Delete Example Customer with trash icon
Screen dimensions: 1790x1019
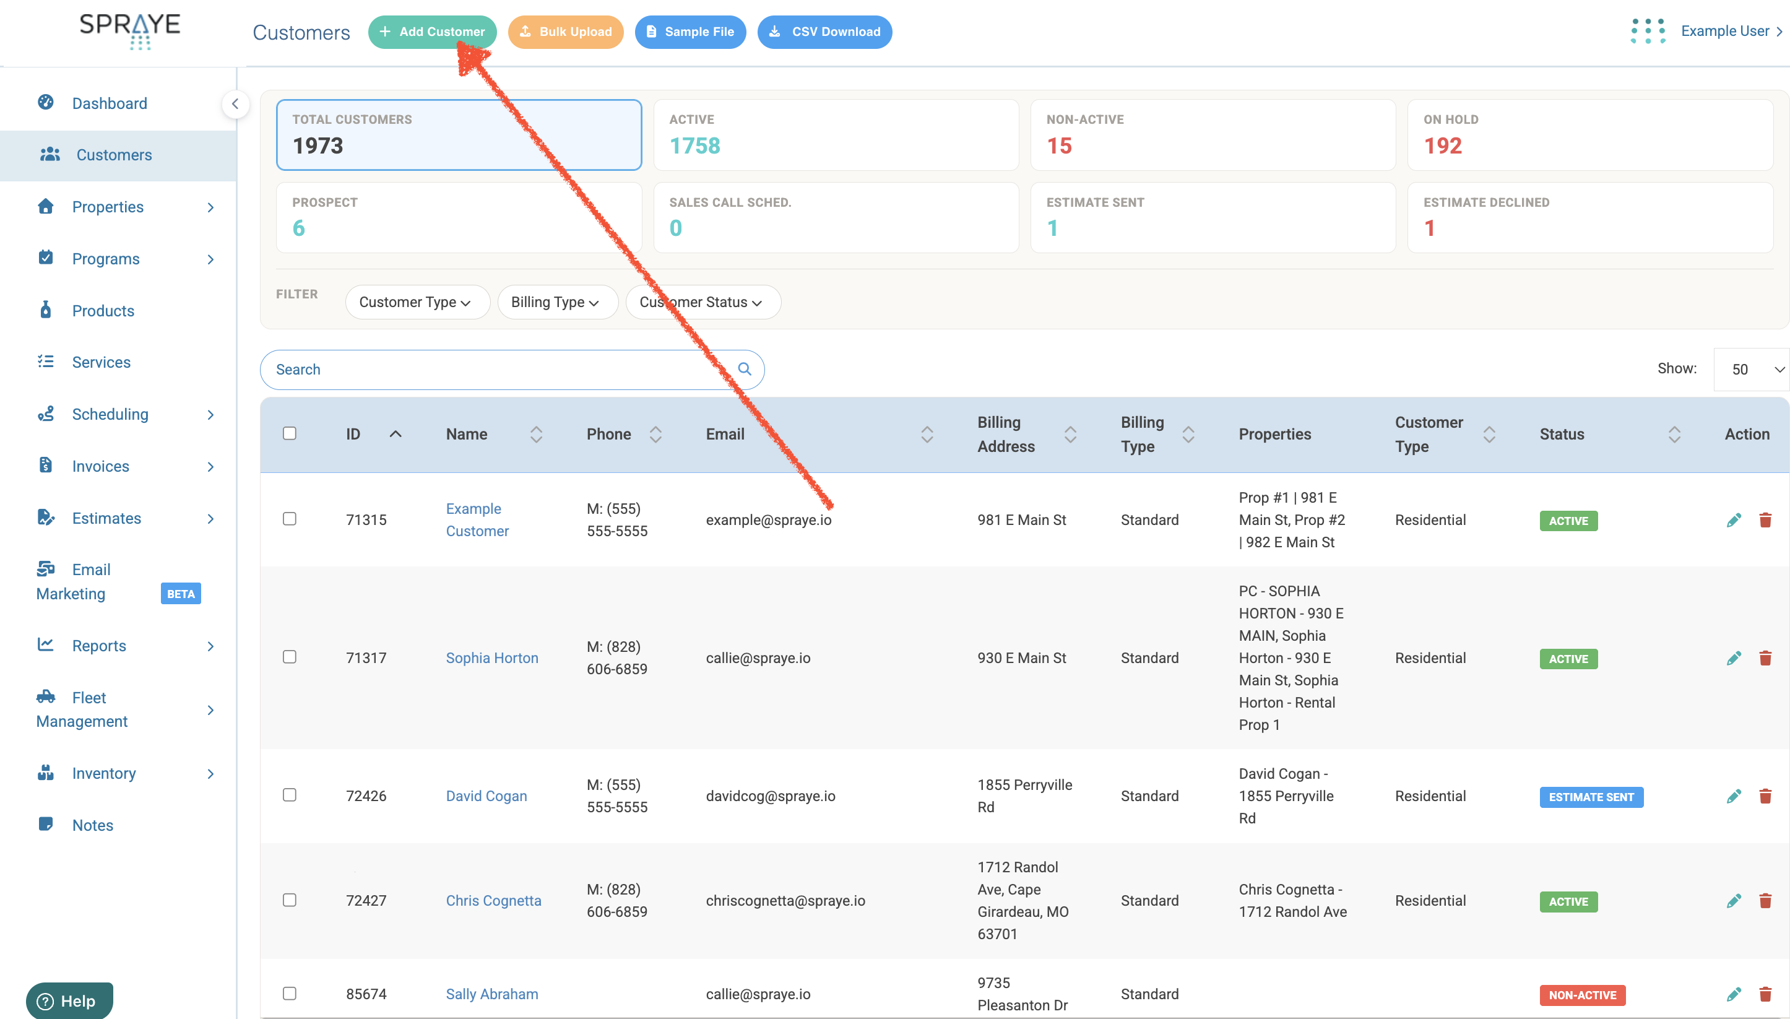coord(1765,520)
